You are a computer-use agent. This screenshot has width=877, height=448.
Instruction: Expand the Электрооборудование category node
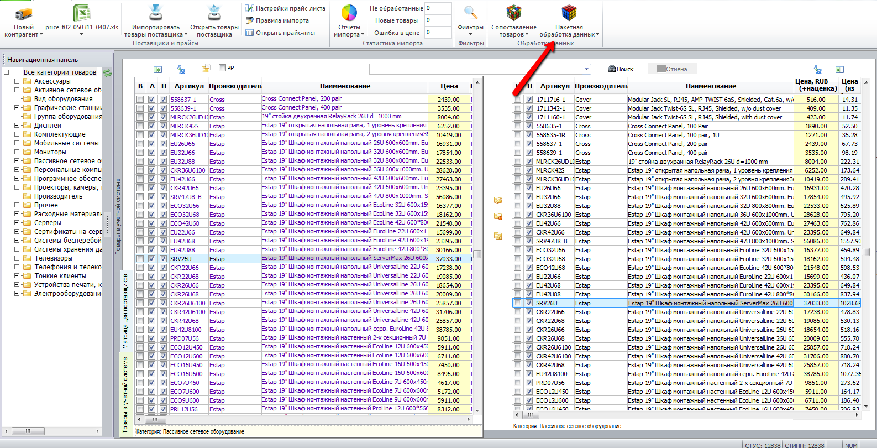coord(17,294)
